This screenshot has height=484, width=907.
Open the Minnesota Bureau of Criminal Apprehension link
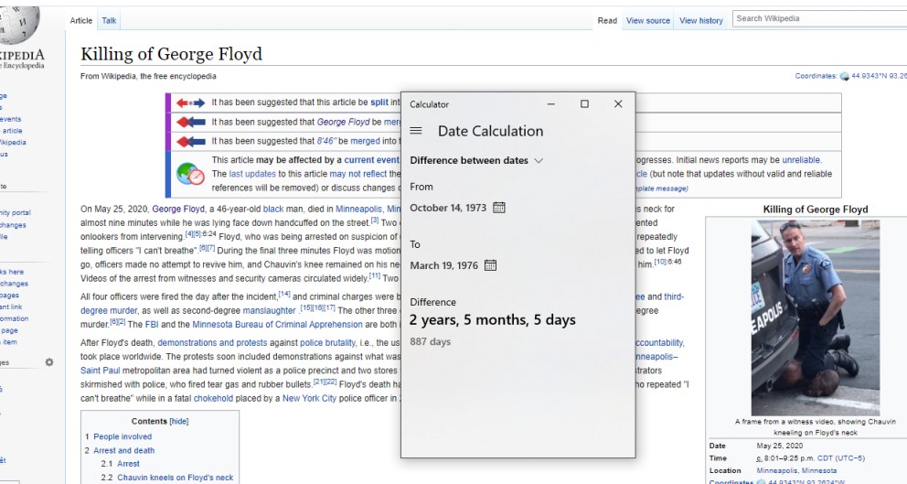pos(277,324)
